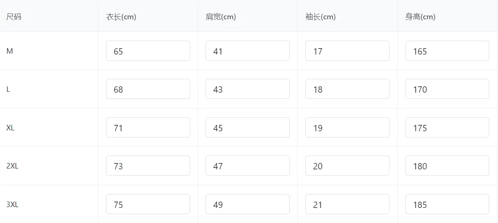This screenshot has width=498, height=223.
Task: Select the M size 肩宽 field with 41
Action: [x=248, y=51]
